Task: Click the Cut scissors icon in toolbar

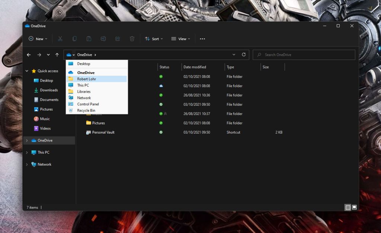Action: (60, 39)
